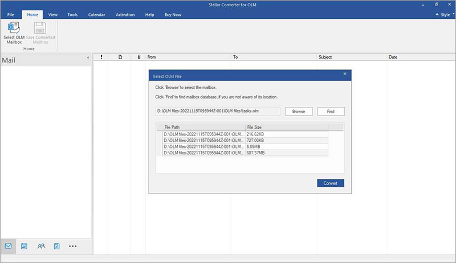The width and height of the screenshot is (456, 263).
Task: Sort by attachment paperclip column icon
Action: 139,57
